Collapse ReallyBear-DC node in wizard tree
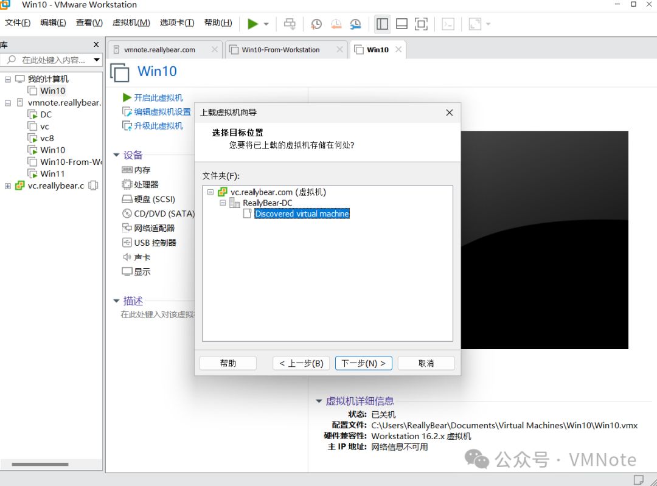The width and height of the screenshot is (657, 486). (x=223, y=203)
